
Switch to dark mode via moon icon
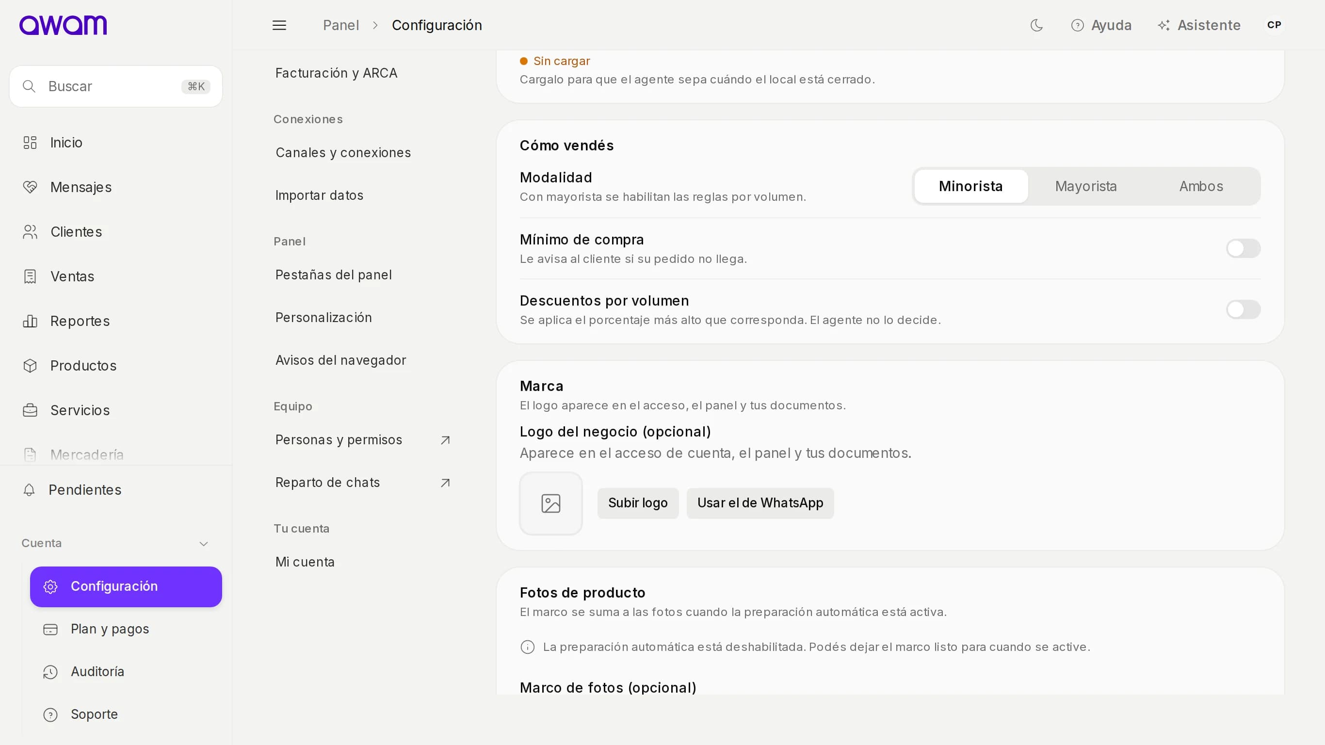click(x=1036, y=25)
